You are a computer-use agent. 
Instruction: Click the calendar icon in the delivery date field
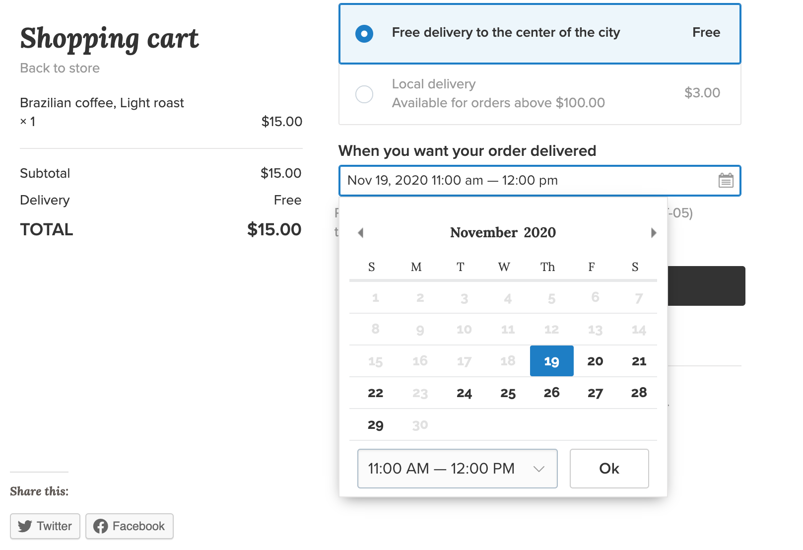pyautogui.click(x=726, y=181)
